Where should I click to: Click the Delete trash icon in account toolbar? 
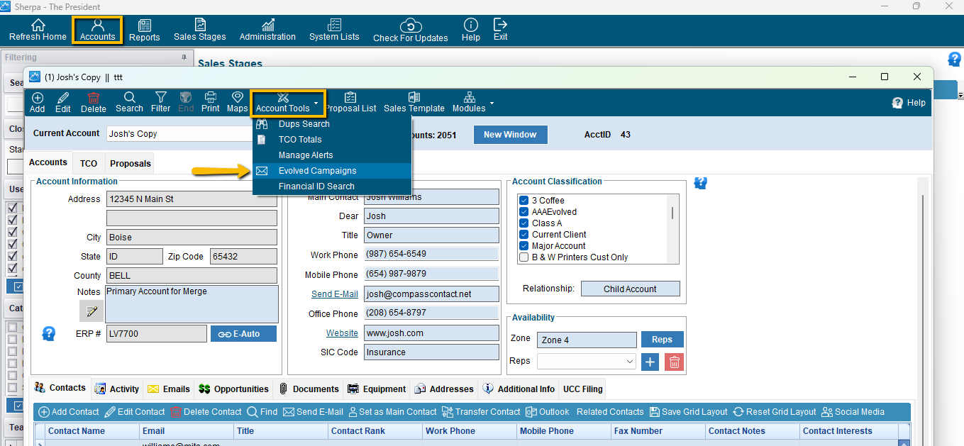point(94,97)
